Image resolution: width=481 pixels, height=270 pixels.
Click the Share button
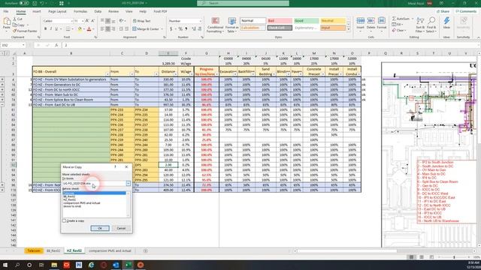click(x=443, y=11)
